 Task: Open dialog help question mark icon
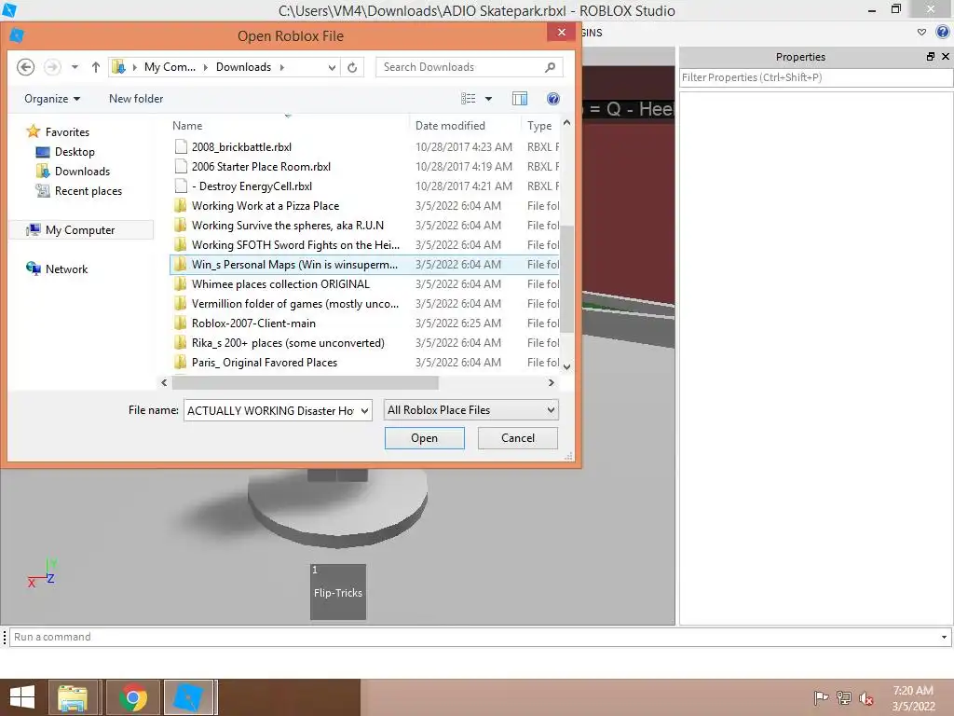pyautogui.click(x=553, y=99)
